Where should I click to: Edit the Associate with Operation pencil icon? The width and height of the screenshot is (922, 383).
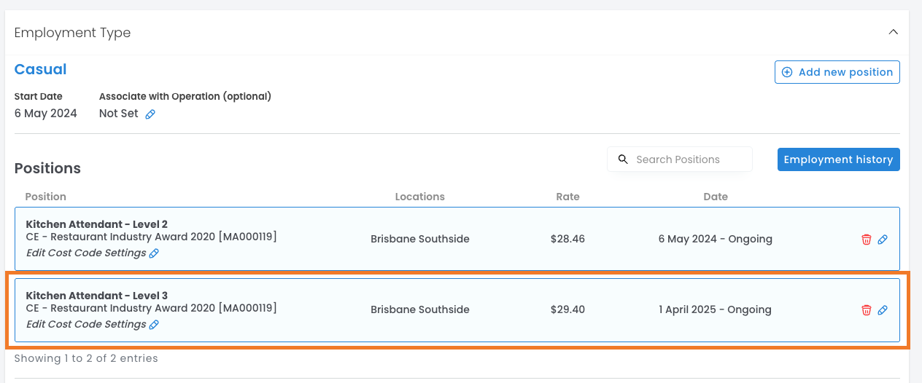(x=150, y=114)
